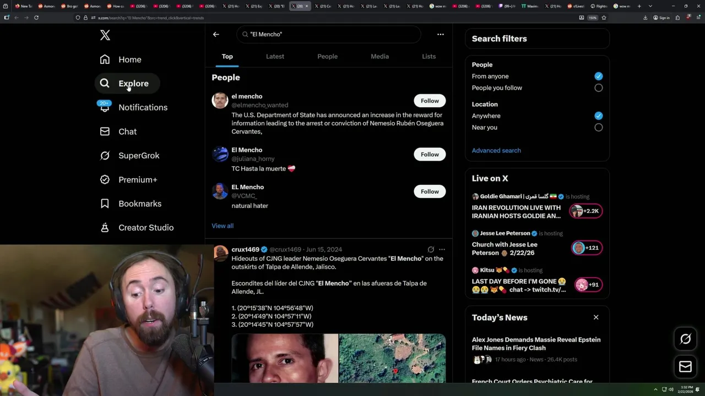Open Premium+ from the sidebar
The image size is (705, 396).
tap(129, 180)
